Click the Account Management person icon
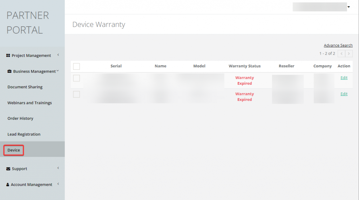Screen dimensions: 359x200 pos(8,185)
